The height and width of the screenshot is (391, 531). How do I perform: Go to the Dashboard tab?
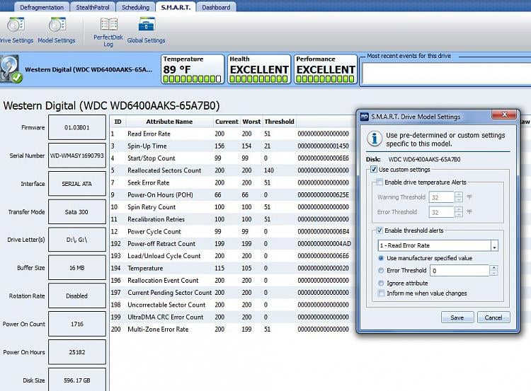click(216, 7)
